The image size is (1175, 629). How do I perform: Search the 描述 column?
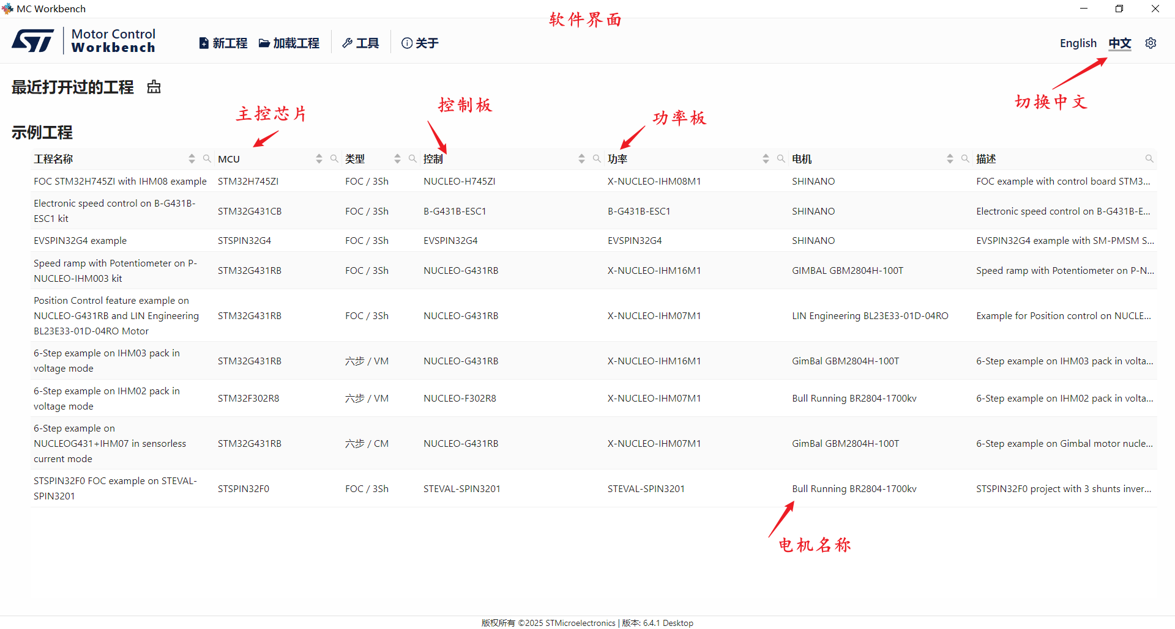1149,159
